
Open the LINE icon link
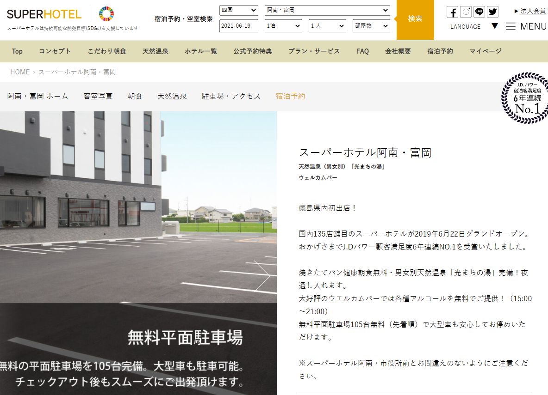tap(479, 12)
